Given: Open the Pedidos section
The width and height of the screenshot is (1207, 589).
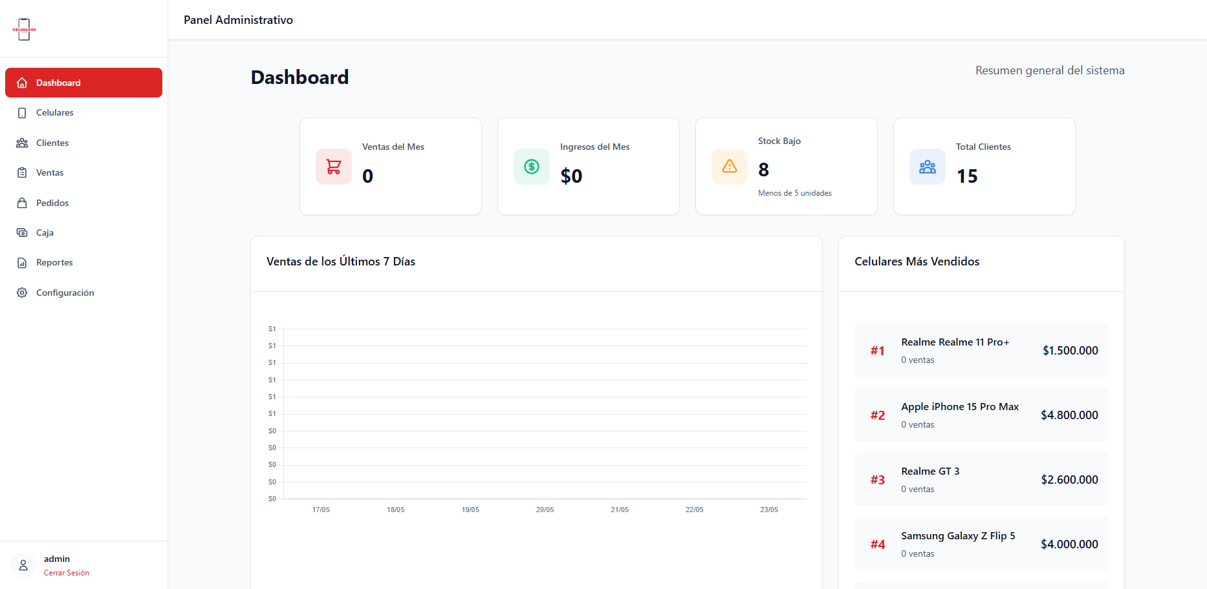Looking at the screenshot, I should 83,203.
